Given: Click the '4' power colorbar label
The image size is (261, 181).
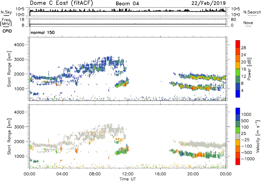Looking at the screenshot, I should click(242, 90).
